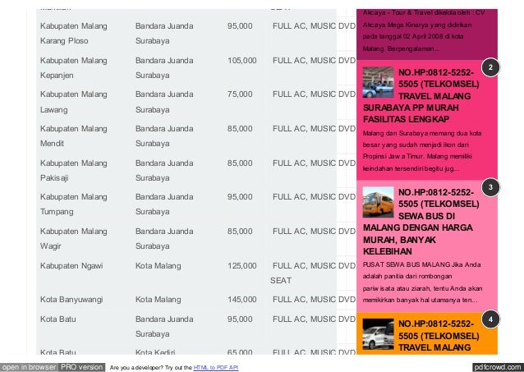This screenshot has height=372, width=524.
Task: Click price 95,000 in Tumpang row
Action: [240, 197]
